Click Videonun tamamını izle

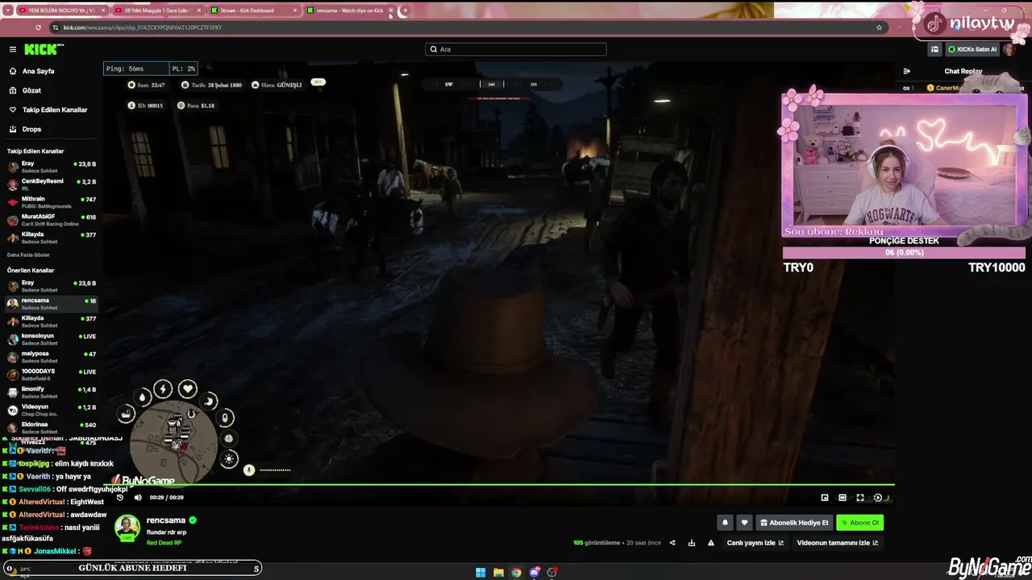click(837, 543)
